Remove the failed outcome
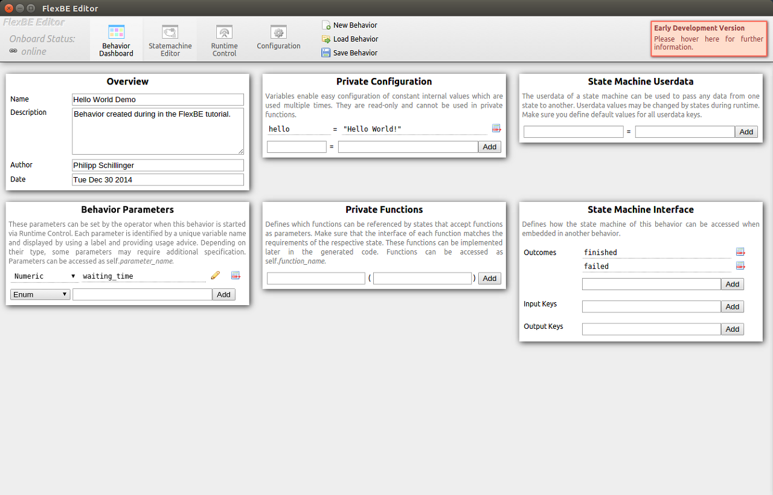The image size is (773, 495). coord(740,266)
